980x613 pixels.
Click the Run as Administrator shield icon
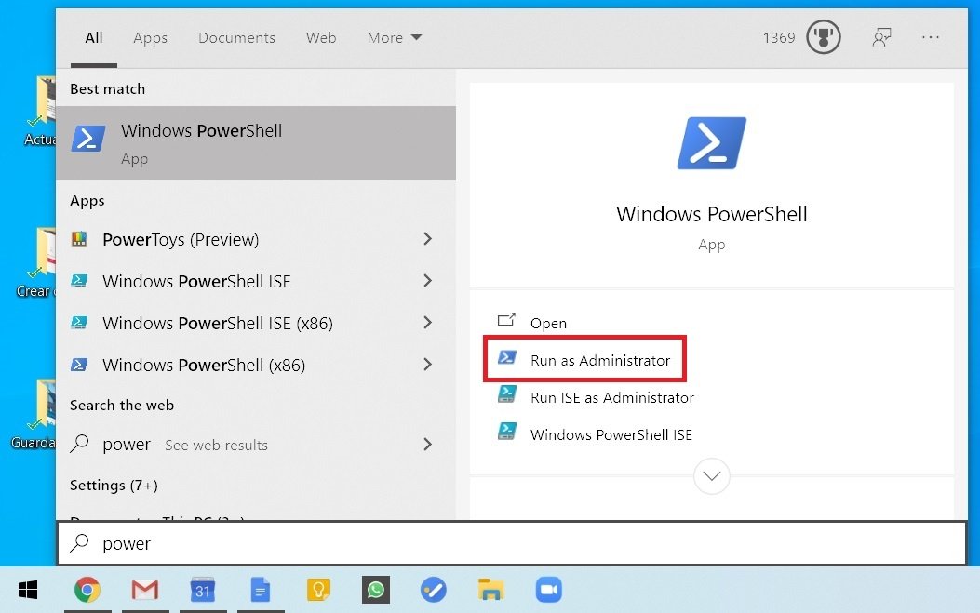pyautogui.click(x=507, y=357)
